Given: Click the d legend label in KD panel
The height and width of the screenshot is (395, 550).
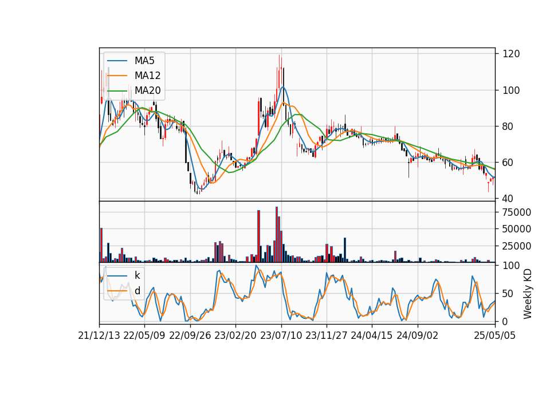Looking at the screenshot, I should tap(137, 291).
